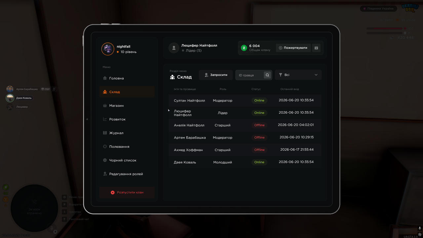Open the Журнал log page
Viewport: 423px width, 238px height.
[x=127, y=133]
